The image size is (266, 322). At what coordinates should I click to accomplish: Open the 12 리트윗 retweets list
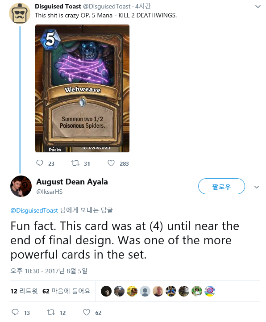pyautogui.click(x=24, y=291)
